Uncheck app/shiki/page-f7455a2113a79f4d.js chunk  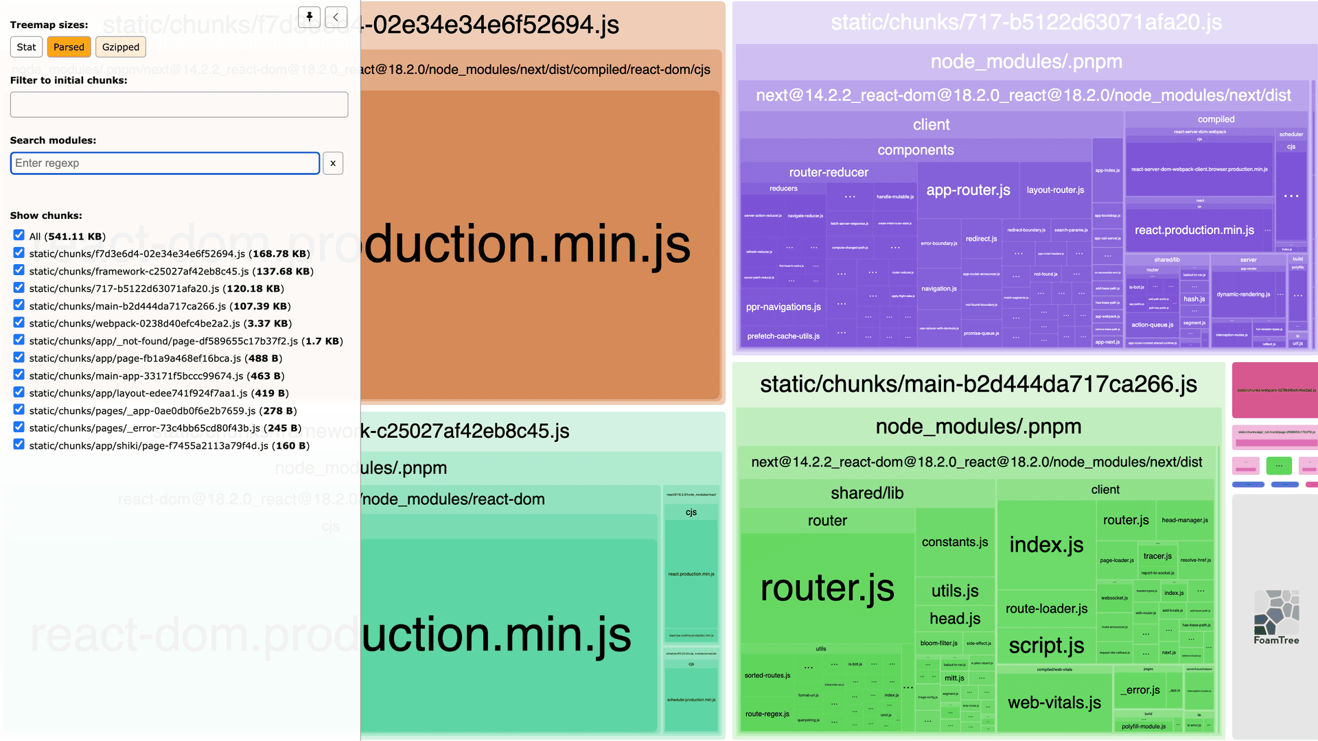(19, 445)
